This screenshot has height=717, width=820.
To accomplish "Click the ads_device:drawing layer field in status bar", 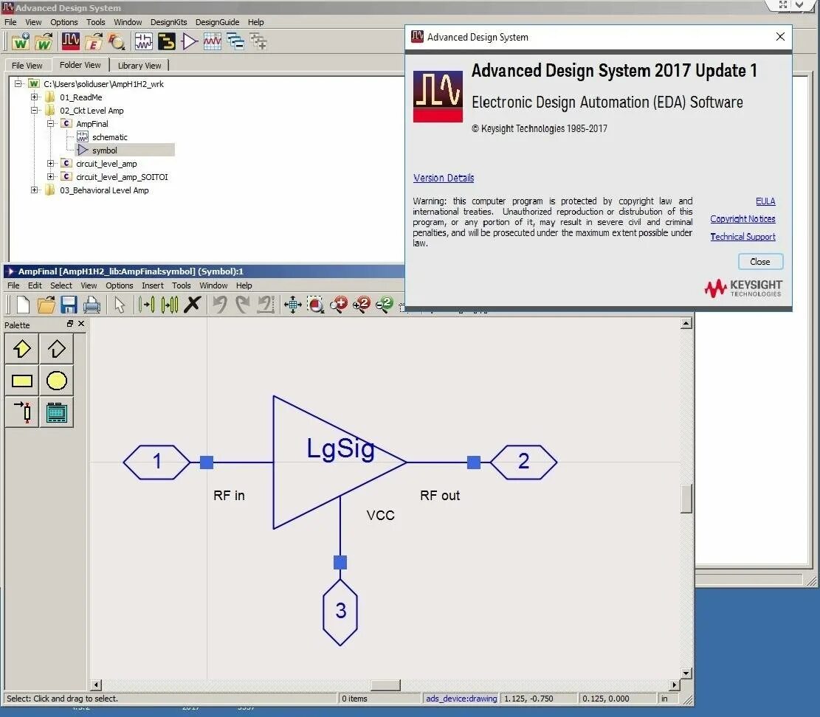I will point(461,698).
